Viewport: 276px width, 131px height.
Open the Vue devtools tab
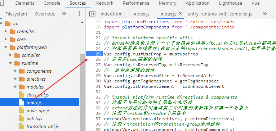[x=255, y=3]
